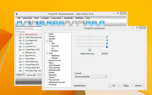Collapse the Audió node in the settings tree
The image size is (152, 95).
[x=47, y=53]
